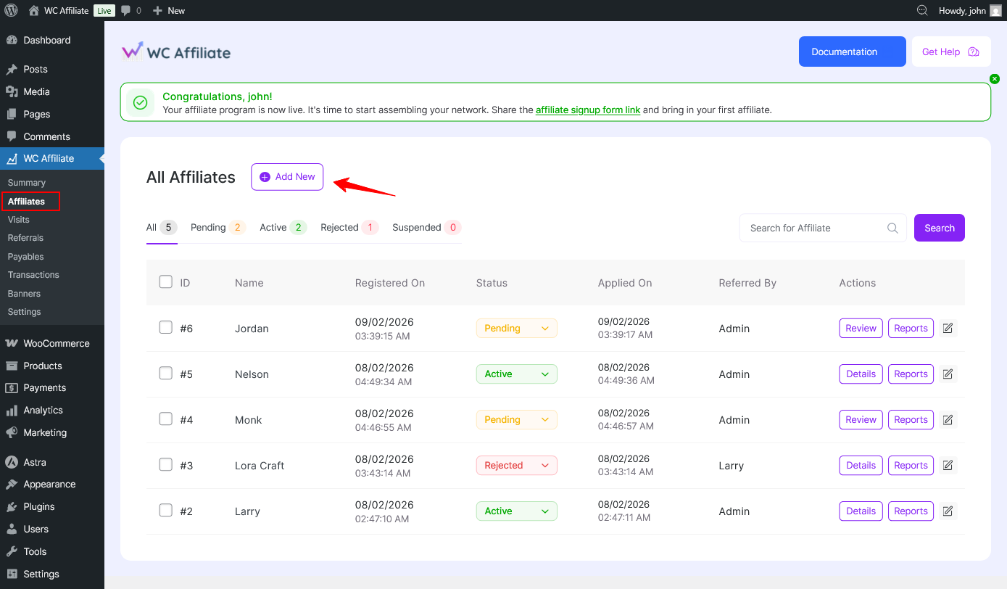The image size is (1007, 589).
Task: Click the Add New affiliate button
Action: pos(287,177)
